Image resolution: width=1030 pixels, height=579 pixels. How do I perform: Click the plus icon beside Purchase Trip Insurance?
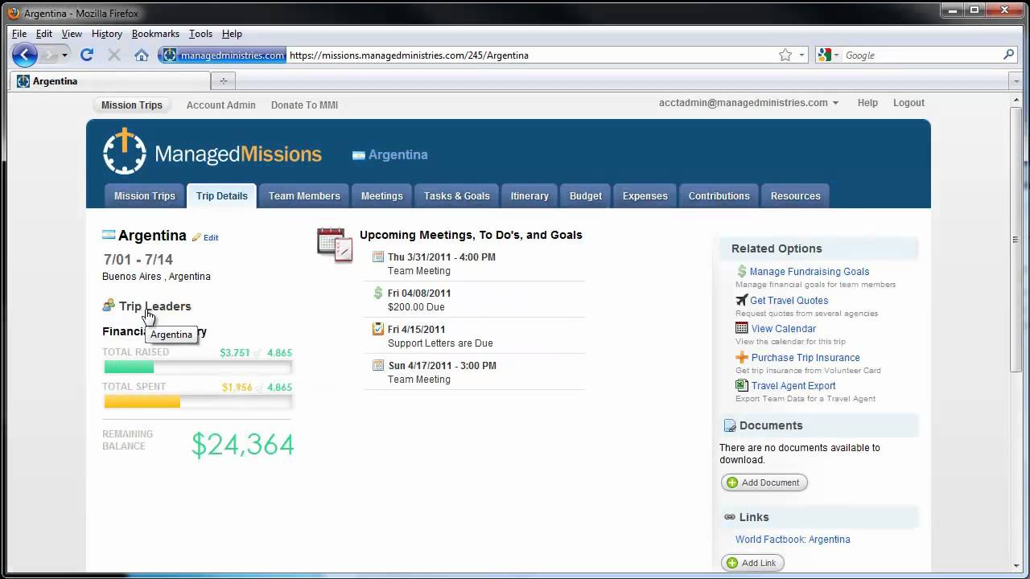[x=742, y=357]
